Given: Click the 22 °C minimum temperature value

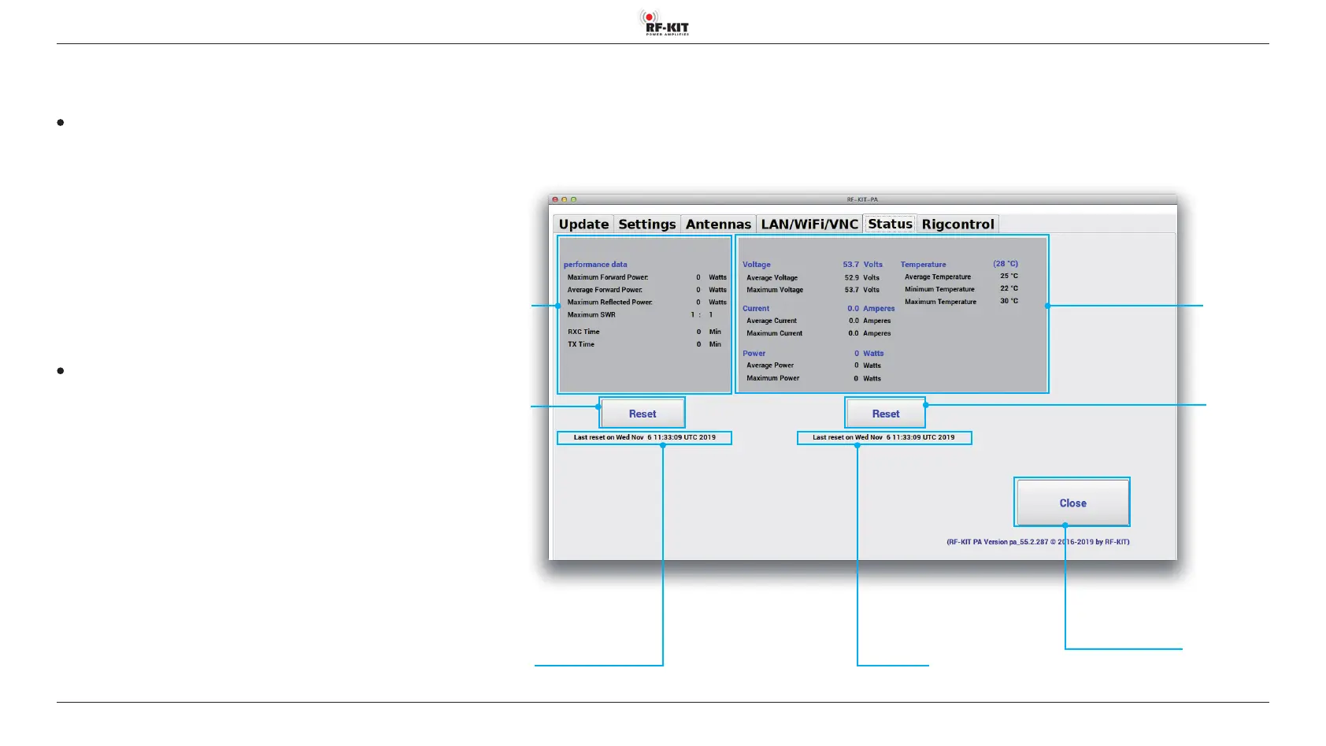Looking at the screenshot, I should [1009, 288].
